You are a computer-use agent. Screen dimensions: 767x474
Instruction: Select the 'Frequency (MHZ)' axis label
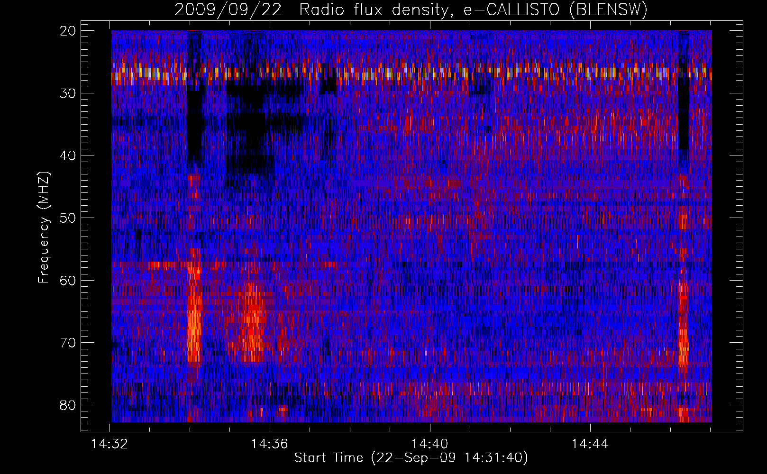[44, 228]
